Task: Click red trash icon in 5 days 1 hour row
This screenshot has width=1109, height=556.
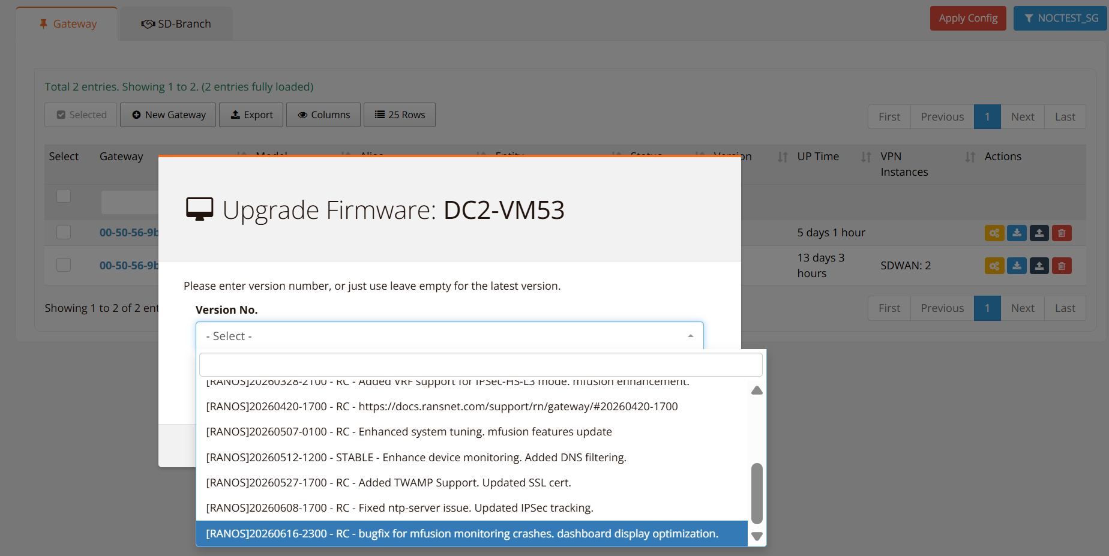Action: coord(1062,233)
